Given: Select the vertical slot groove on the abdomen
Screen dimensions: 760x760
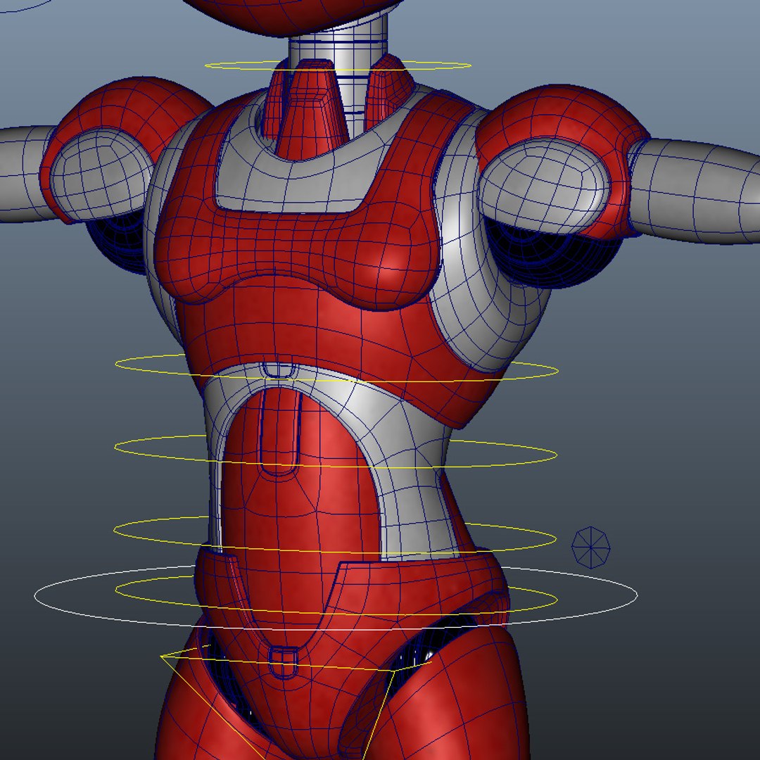Looking at the screenshot, I should (279, 431).
